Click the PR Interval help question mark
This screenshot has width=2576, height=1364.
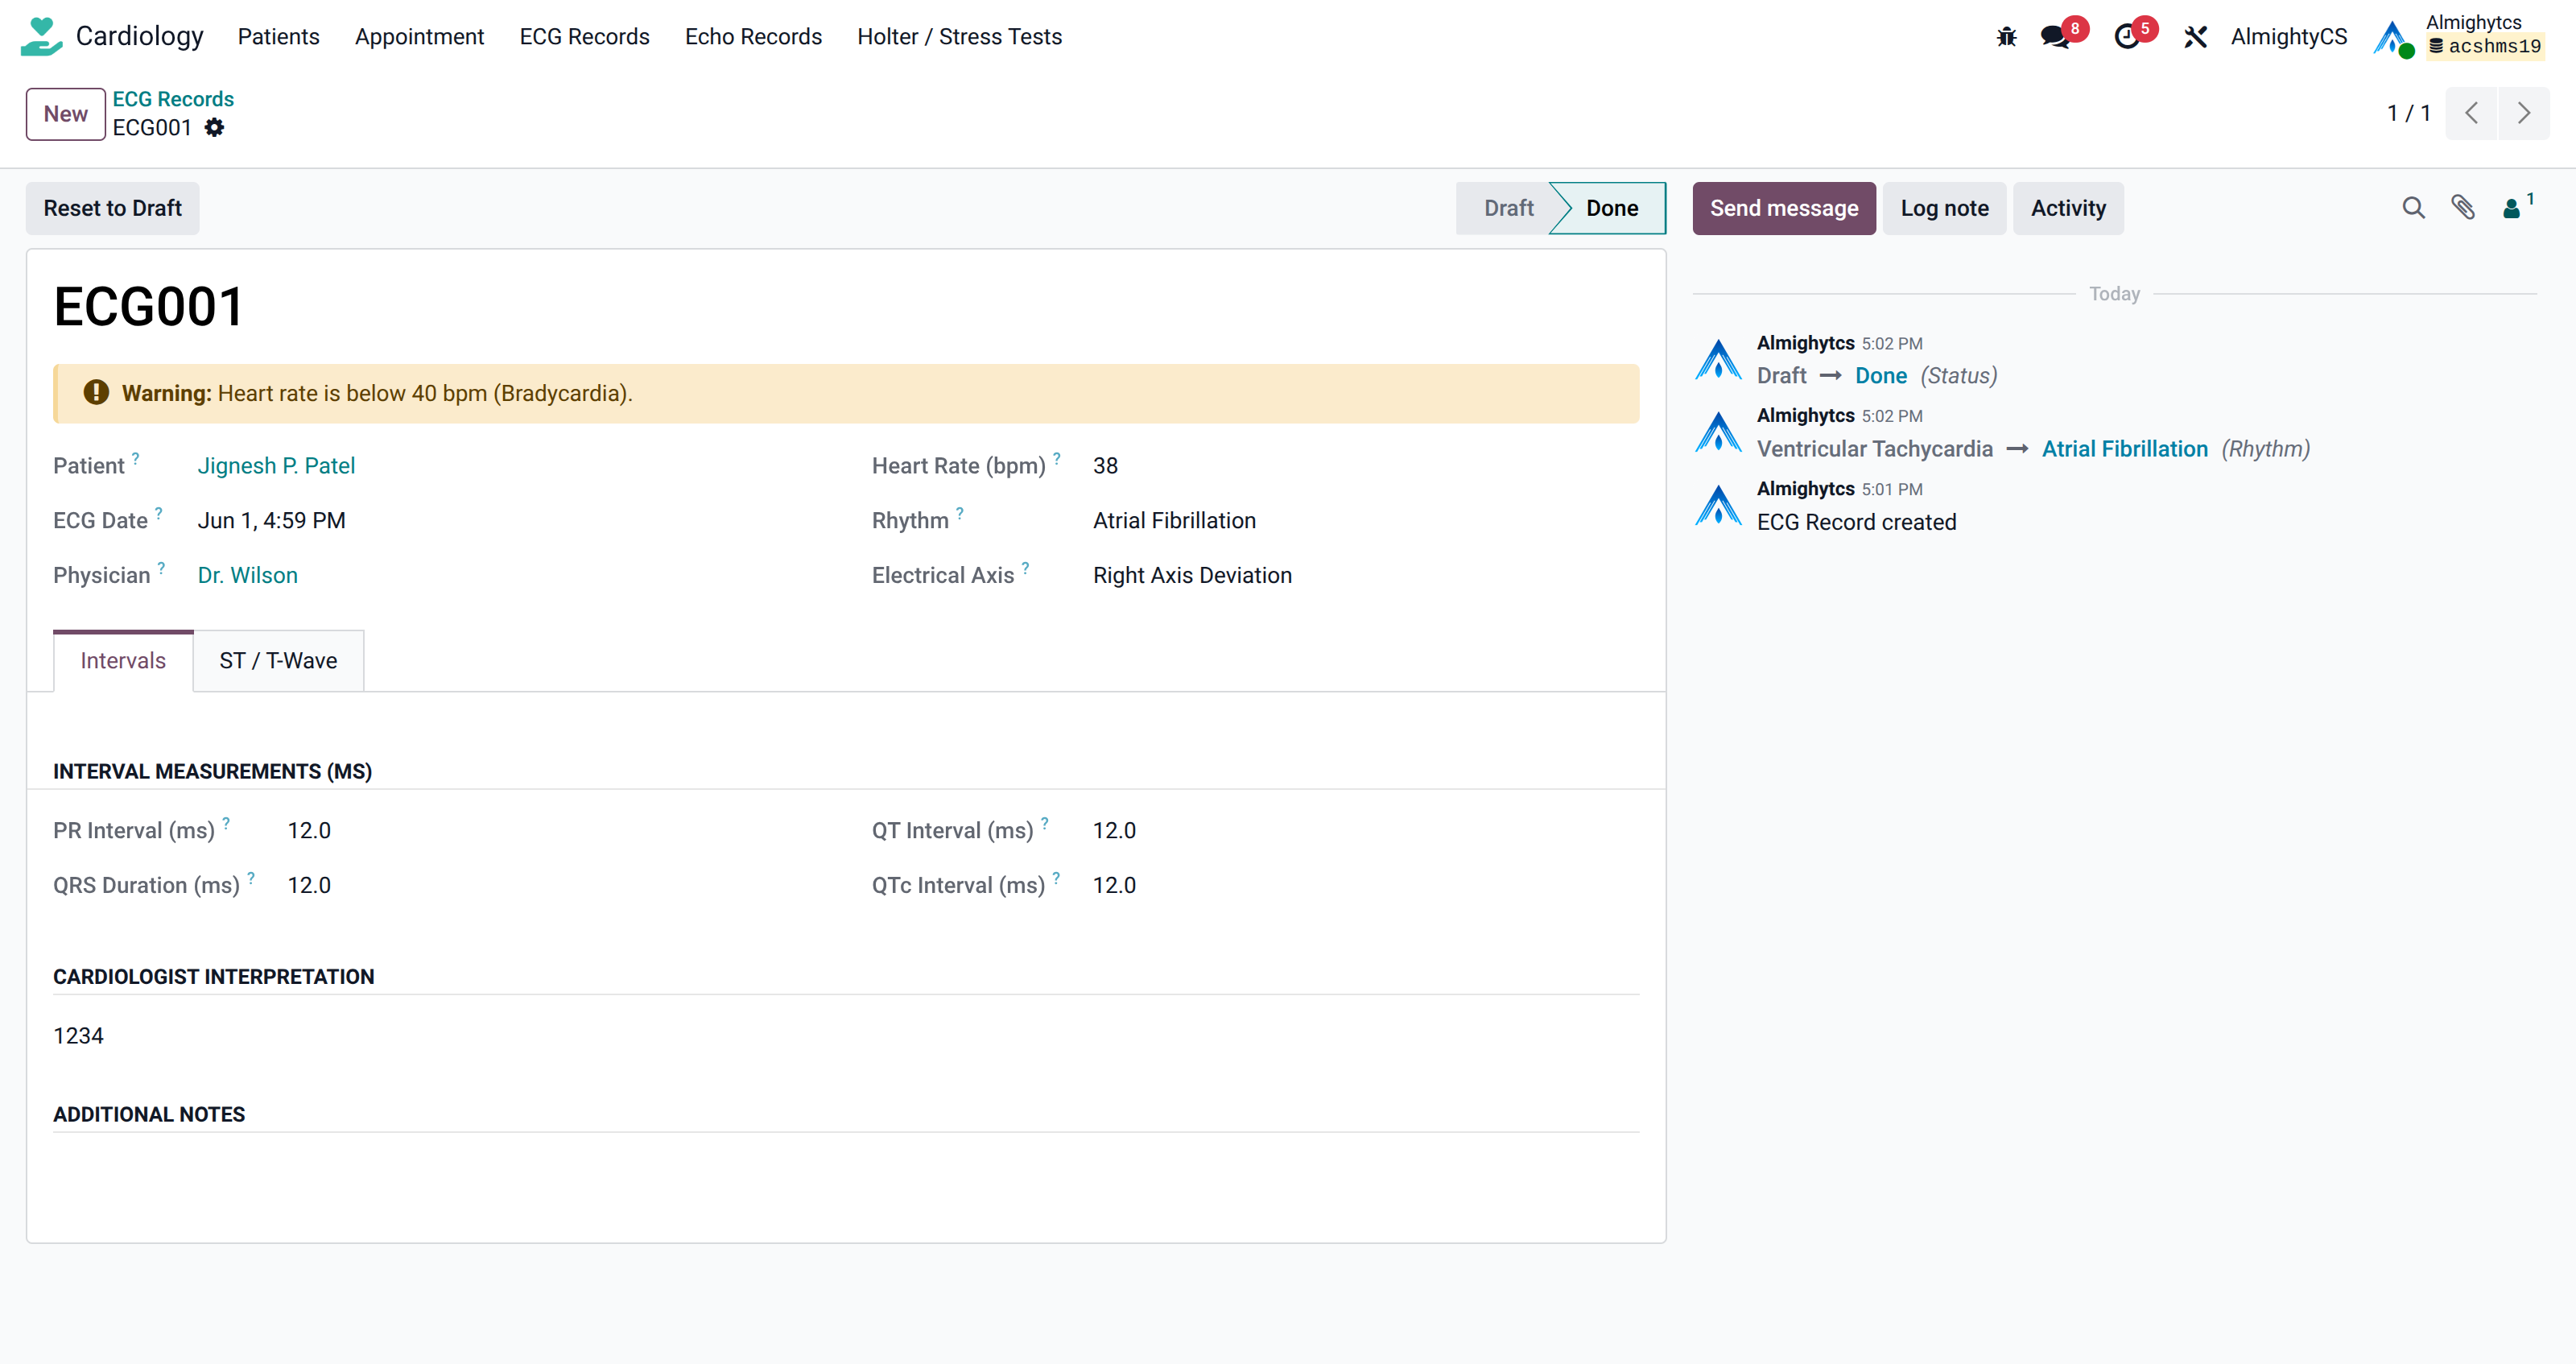pos(226,823)
